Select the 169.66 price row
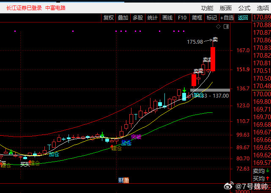The width and height of the screenshot is (271, 193). 262,140
